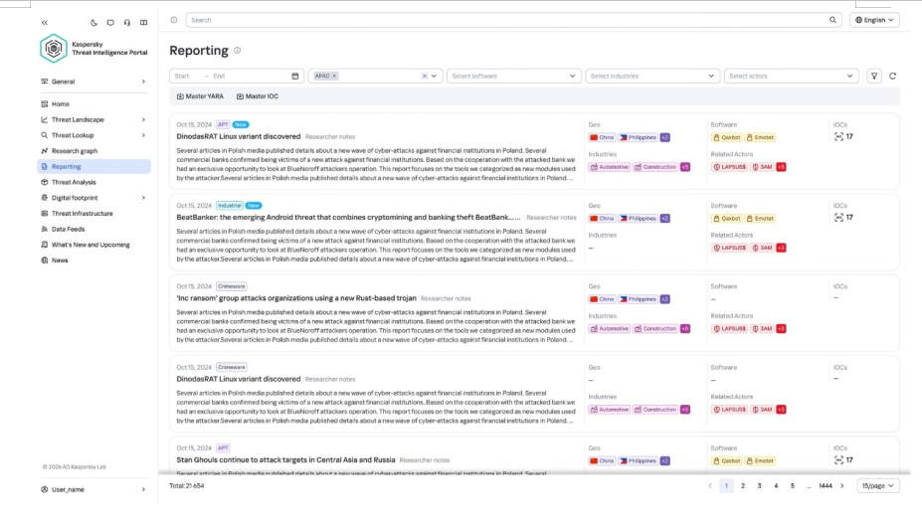The width and height of the screenshot is (922, 527).
Task: Go to previous page arrow
Action: point(710,486)
